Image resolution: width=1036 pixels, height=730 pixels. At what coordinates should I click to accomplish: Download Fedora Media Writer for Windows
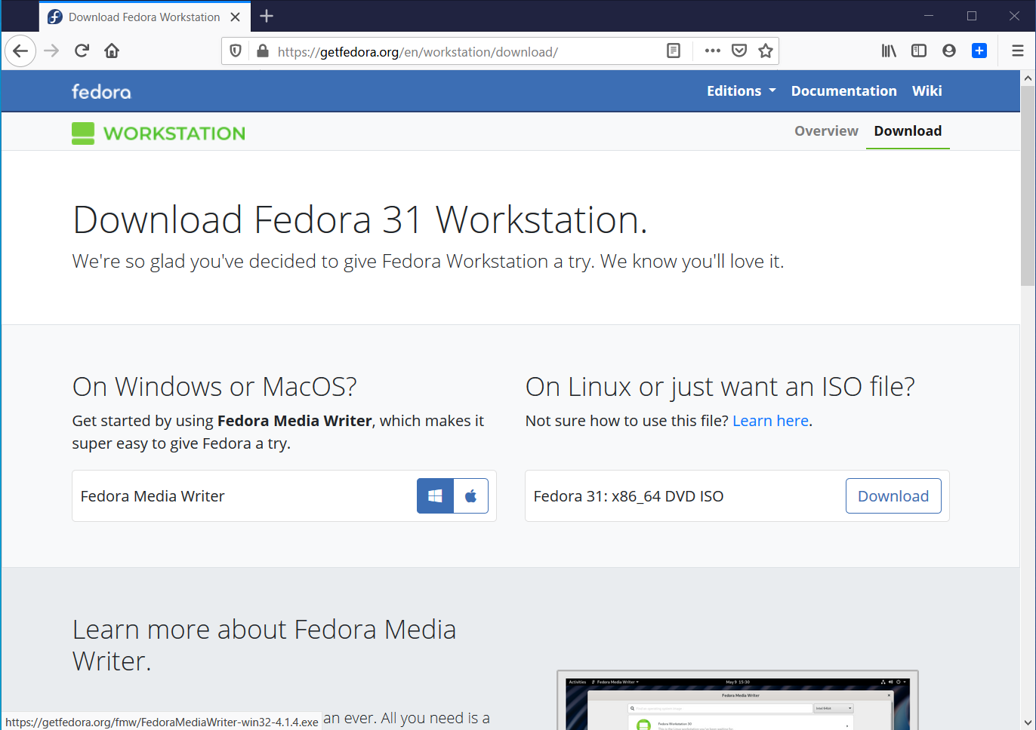point(435,496)
